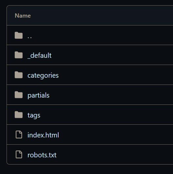Open the _default folder link
This screenshot has height=174, width=173.
[x=40, y=55]
